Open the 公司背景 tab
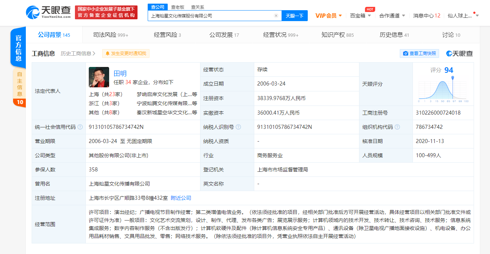The height and width of the screenshot is (254, 490). click(54, 35)
